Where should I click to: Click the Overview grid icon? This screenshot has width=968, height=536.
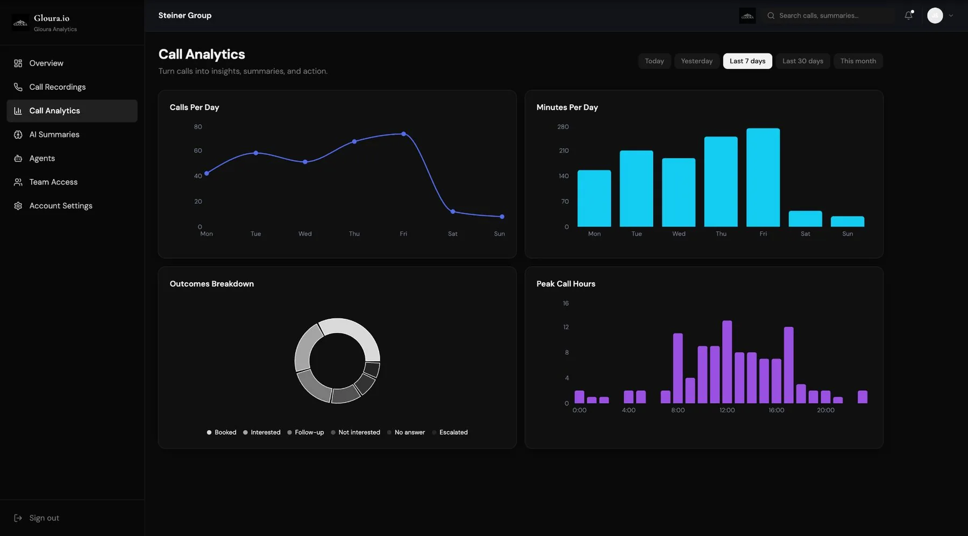18,63
